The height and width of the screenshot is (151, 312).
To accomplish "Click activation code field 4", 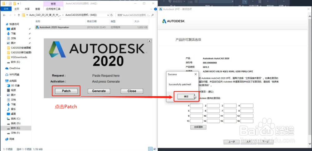I will 247,106.
